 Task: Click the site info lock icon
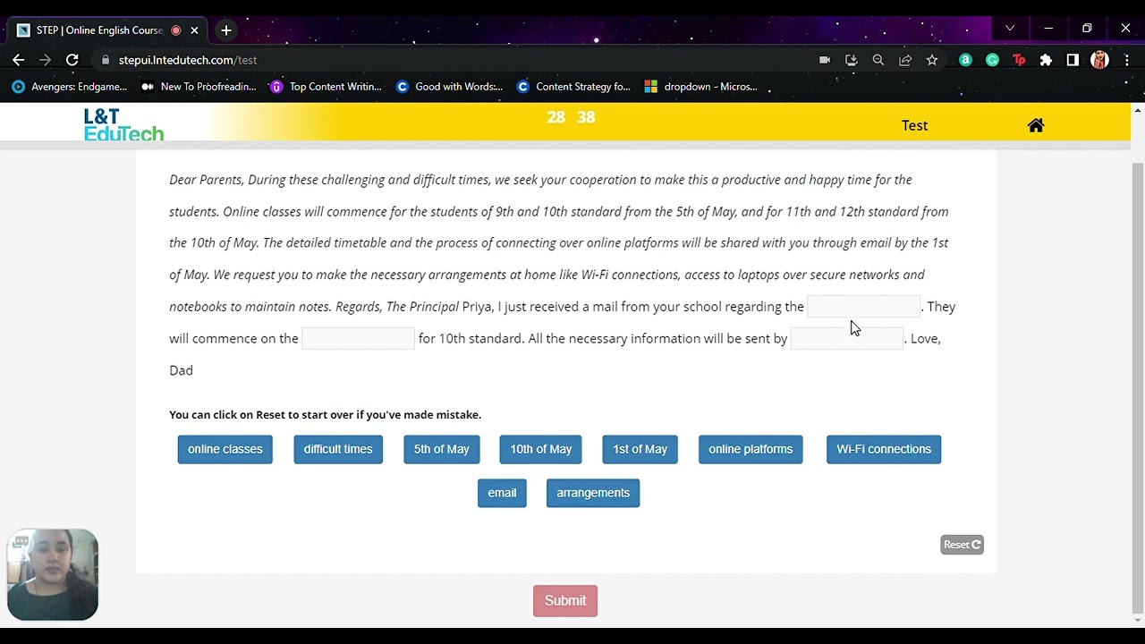106,60
